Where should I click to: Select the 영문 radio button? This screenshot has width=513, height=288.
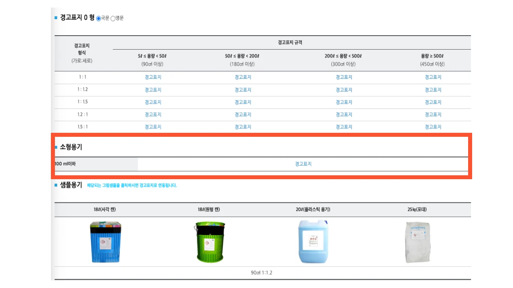113,18
